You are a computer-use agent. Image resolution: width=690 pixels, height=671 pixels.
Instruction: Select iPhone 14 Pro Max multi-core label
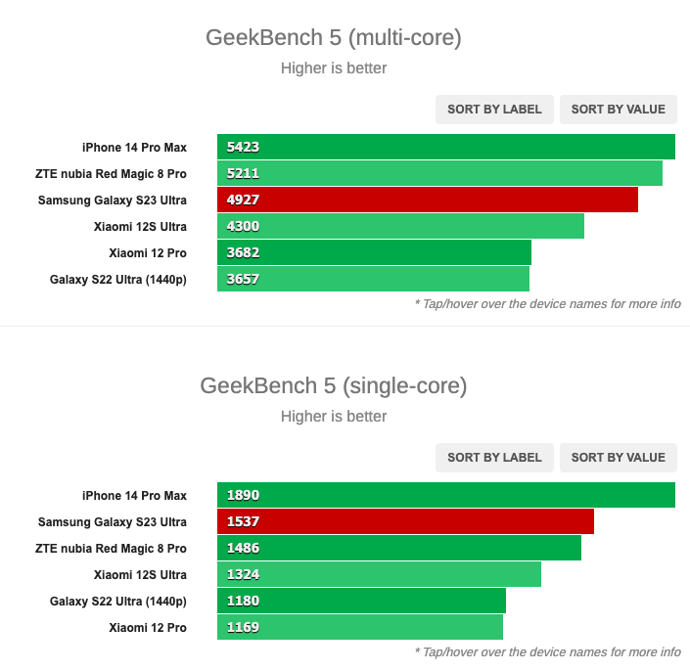[x=134, y=148]
